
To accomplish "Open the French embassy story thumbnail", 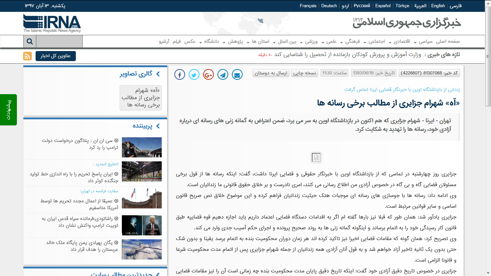I will point(142,198).
